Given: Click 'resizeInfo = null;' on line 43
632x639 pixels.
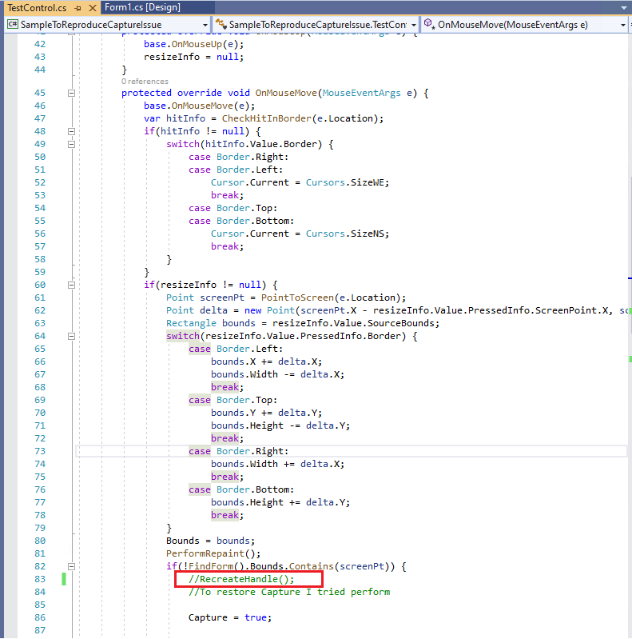Looking at the screenshot, I should tap(193, 57).
